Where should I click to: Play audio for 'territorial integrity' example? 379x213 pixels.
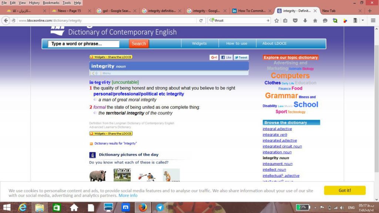click(95, 113)
